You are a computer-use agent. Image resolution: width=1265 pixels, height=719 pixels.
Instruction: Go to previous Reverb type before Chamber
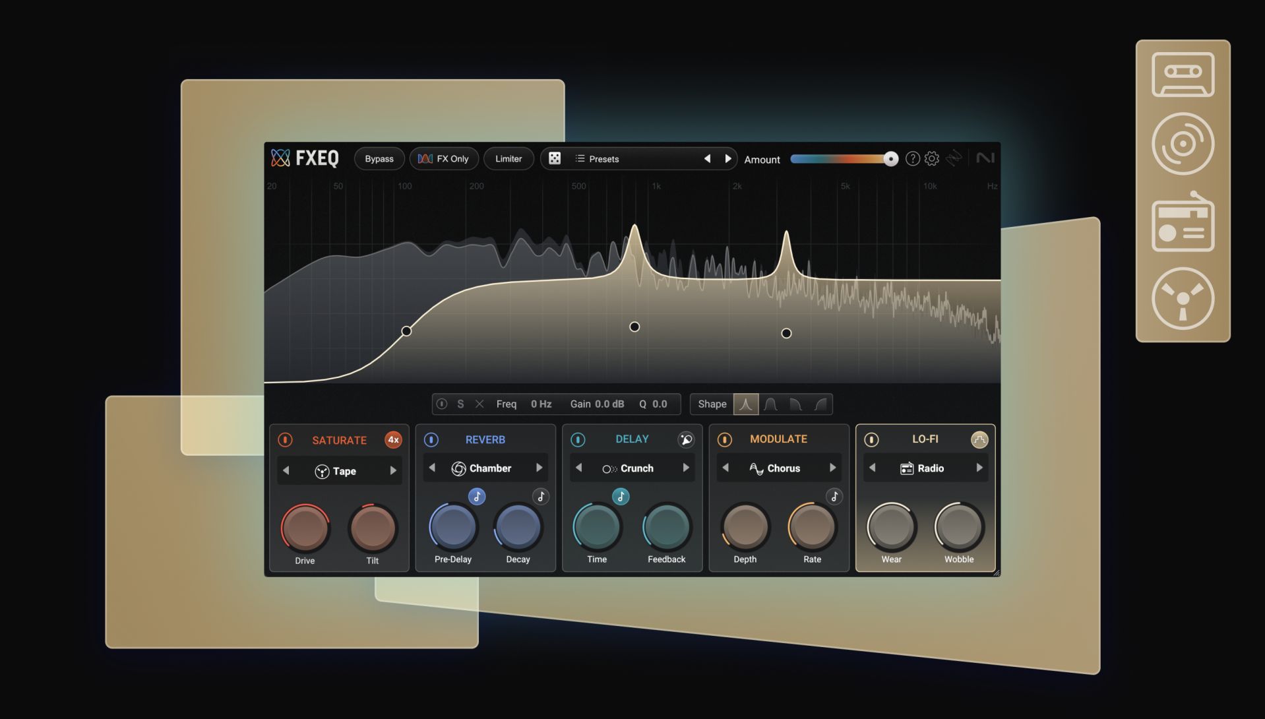point(432,468)
